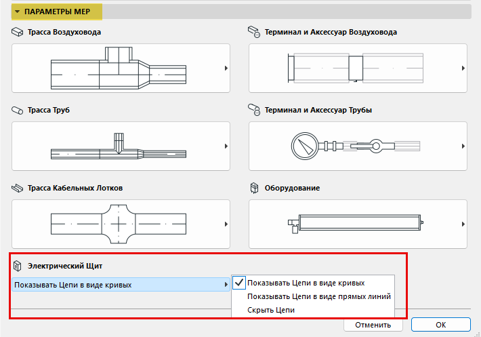
Task: Open Терминал и Аксессуар Трубы options arrow
Action: click(463, 146)
